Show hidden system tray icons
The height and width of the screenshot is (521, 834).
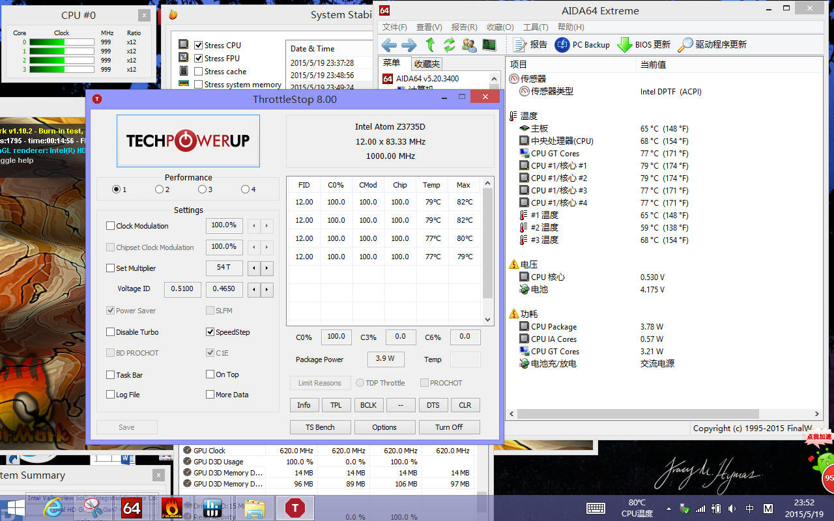click(669, 509)
